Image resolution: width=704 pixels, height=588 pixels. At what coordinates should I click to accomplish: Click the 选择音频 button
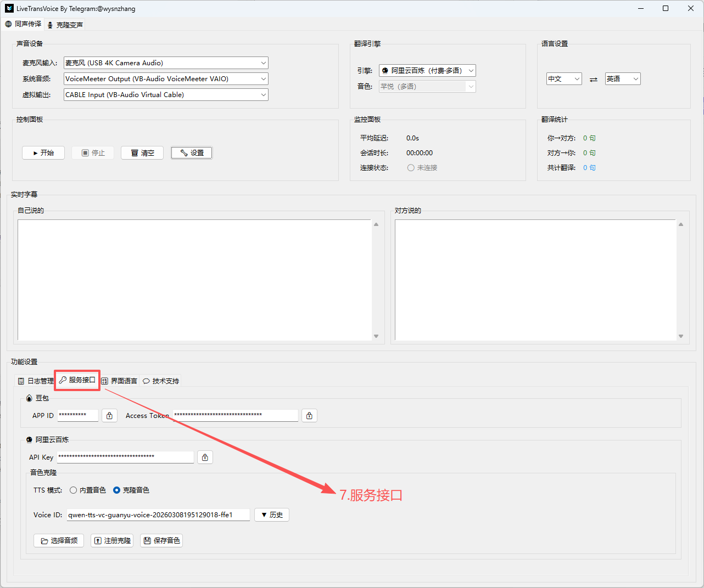coord(59,541)
